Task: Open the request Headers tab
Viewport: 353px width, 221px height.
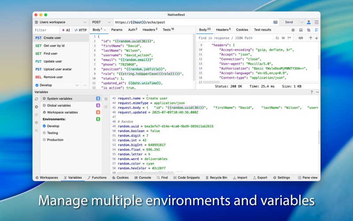Action: point(150,30)
